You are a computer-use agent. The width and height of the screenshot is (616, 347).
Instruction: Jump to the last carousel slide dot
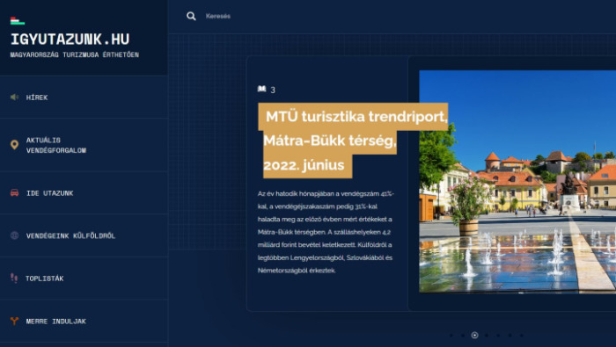pos(522,336)
